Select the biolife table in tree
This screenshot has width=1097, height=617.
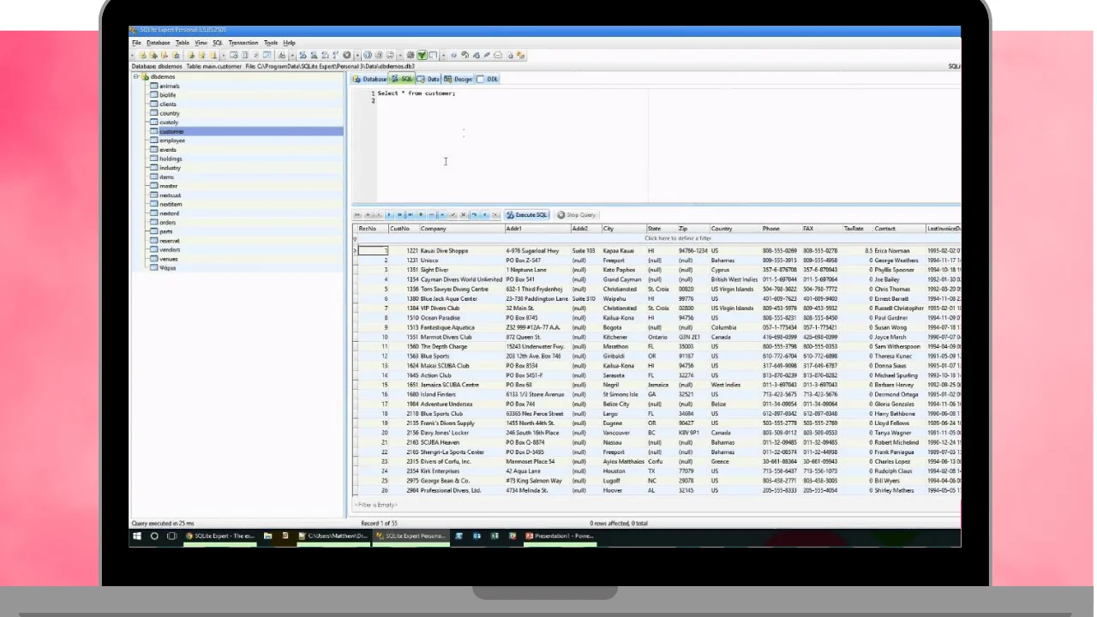[x=167, y=95]
